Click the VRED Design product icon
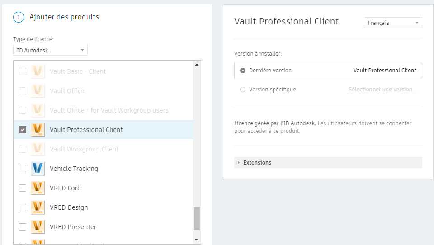Viewport: 434px width, 245px height. pos(38,207)
